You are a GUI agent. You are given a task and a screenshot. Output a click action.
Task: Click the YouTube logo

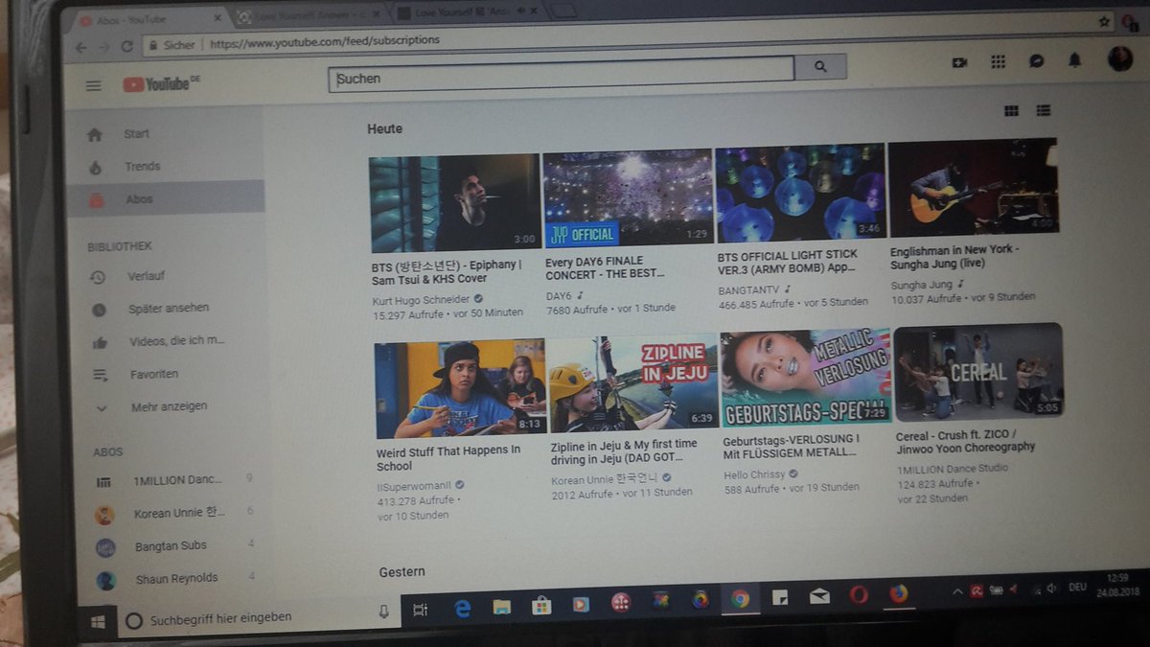[x=160, y=83]
